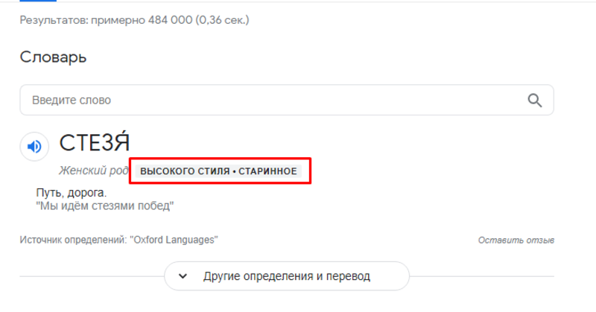Click the 'СТАРИННОЕ' usage label
596x312 pixels.
[267, 171]
